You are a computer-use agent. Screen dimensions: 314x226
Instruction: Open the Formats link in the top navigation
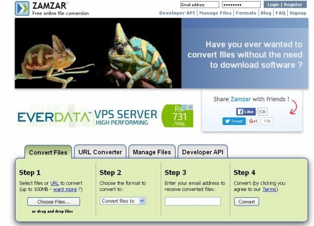click(x=246, y=13)
